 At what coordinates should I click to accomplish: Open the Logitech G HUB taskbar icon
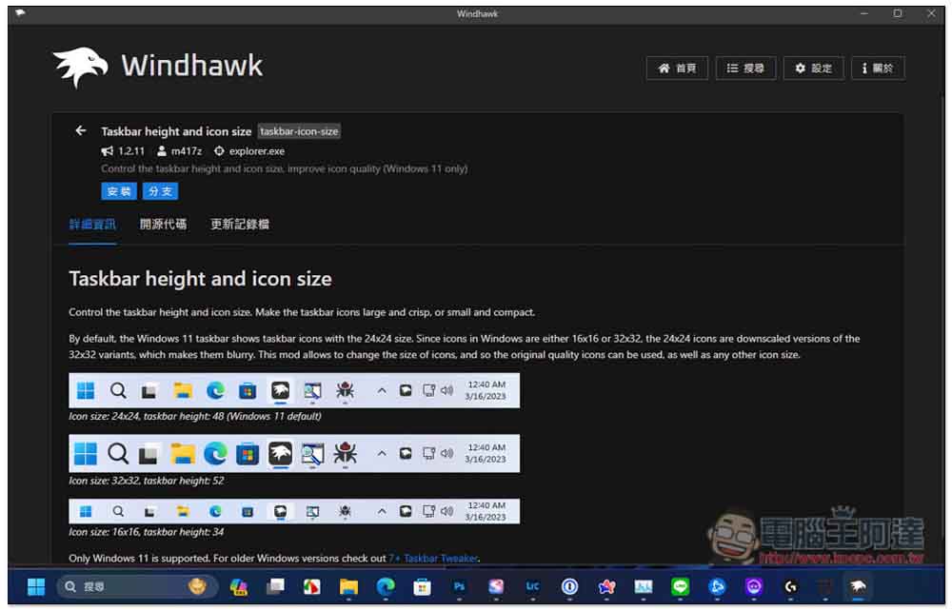tap(790, 586)
